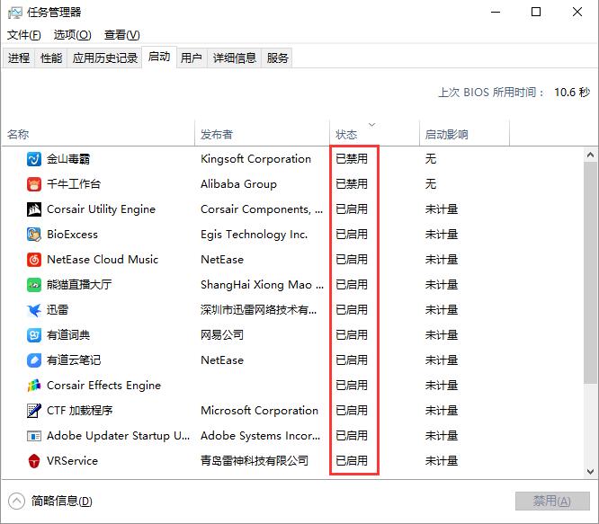Select the 熊猫直播大厅 entry name
Image resolution: width=599 pixels, height=524 pixels.
[79, 285]
